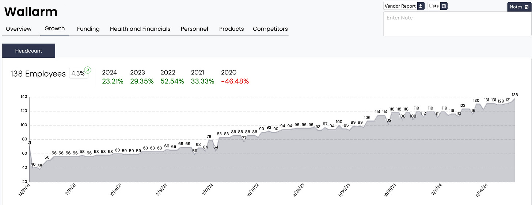This screenshot has height=205, width=532.
Task: Click the 2023 growth value 29.35%
Action: (x=142, y=81)
